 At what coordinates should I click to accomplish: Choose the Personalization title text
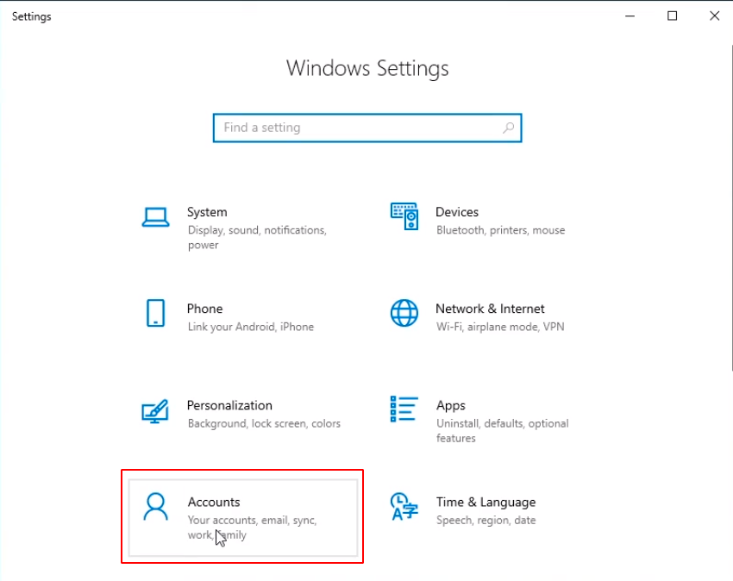pos(229,405)
